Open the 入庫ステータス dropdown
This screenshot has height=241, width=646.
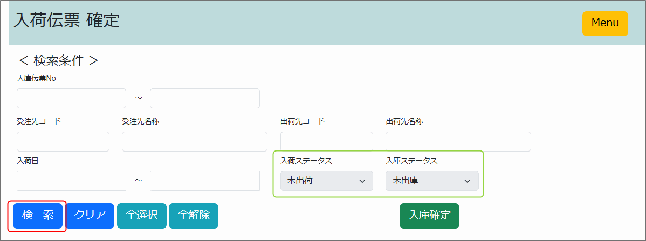431,181
